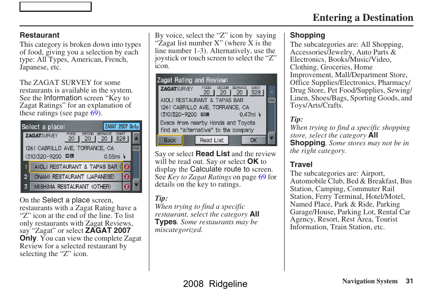
Task: Click the Z icon for Onami Restaurant
Action: [x=127, y=177]
